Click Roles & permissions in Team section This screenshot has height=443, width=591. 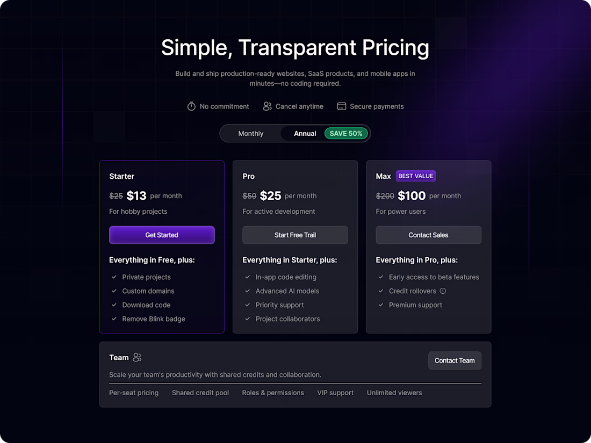[x=273, y=393]
